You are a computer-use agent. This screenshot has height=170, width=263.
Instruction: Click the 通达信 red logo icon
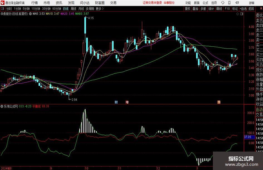click(x=2, y=3)
